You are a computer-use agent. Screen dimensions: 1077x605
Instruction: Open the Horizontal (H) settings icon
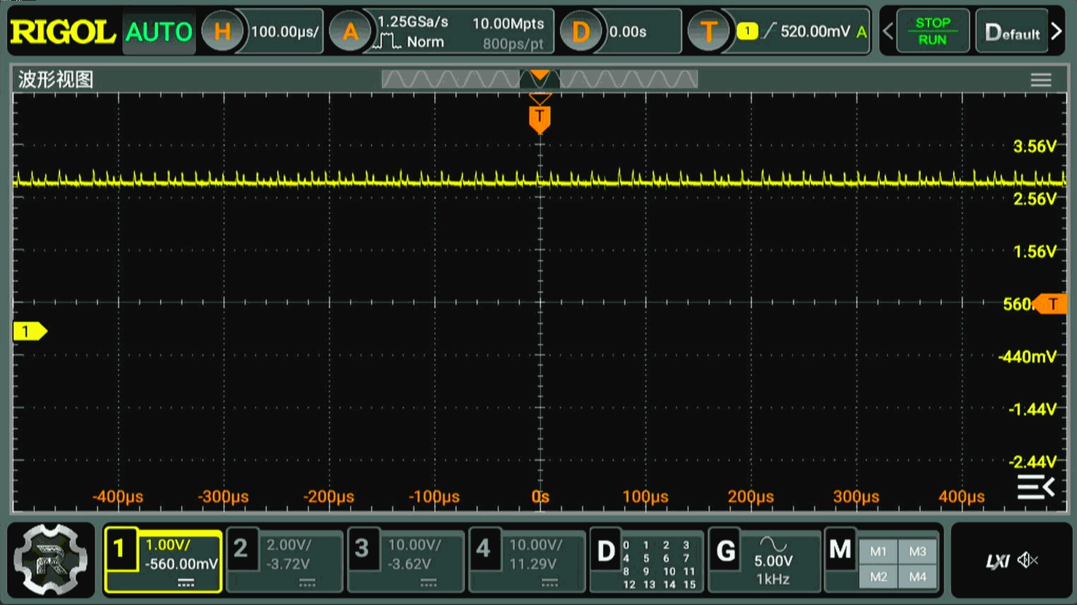click(222, 31)
